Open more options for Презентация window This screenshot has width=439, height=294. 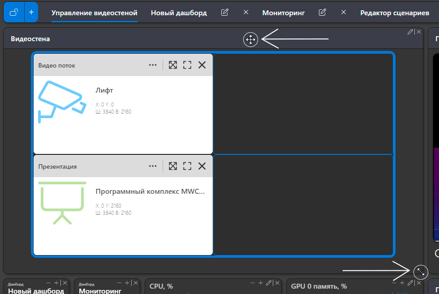click(x=153, y=166)
